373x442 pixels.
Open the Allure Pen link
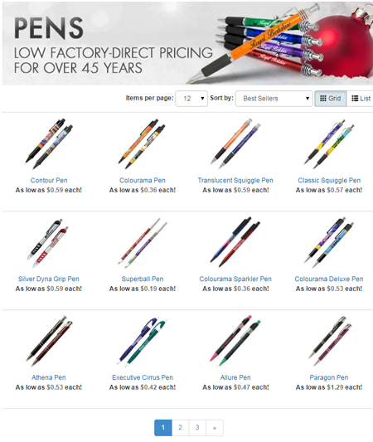point(235,377)
